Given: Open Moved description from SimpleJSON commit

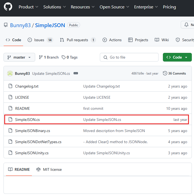Looking at the screenshot, I should (x=114, y=131).
